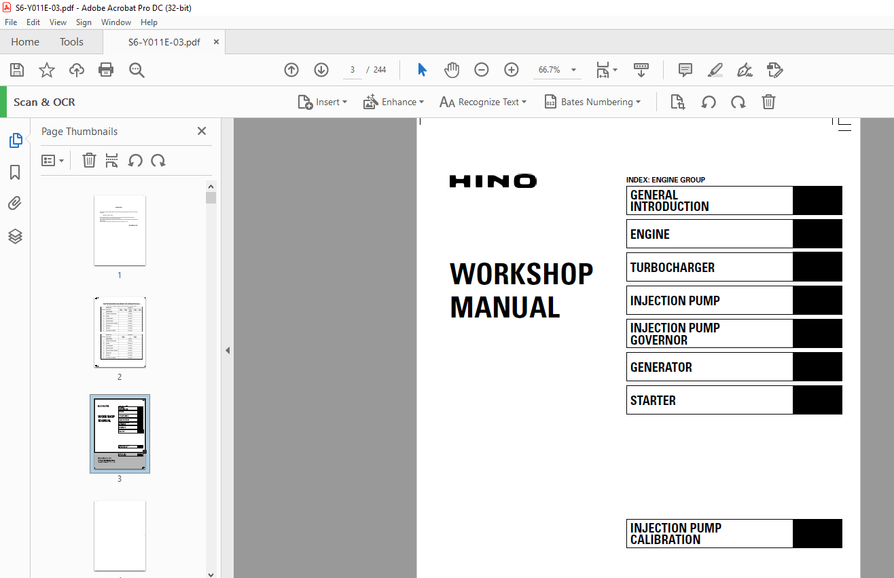The height and width of the screenshot is (578, 894).
Task: Close the Page Thumbnails panel
Action: pyautogui.click(x=202, y=131)
